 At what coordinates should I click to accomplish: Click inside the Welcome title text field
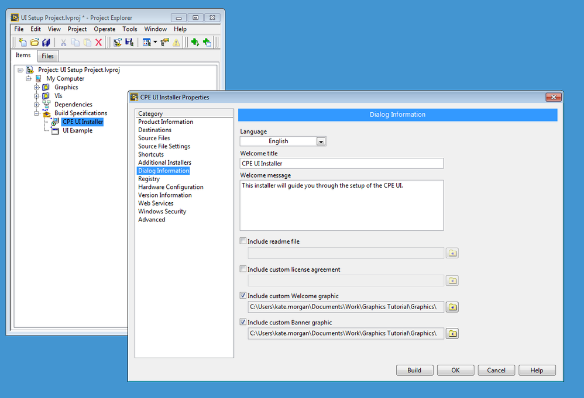[341, 163]
